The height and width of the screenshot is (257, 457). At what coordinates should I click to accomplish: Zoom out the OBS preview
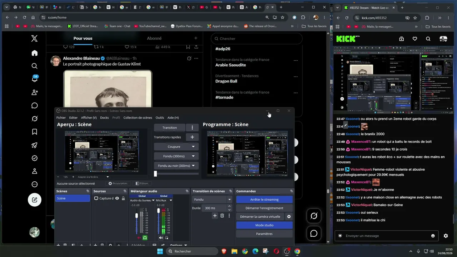(58, 177)
